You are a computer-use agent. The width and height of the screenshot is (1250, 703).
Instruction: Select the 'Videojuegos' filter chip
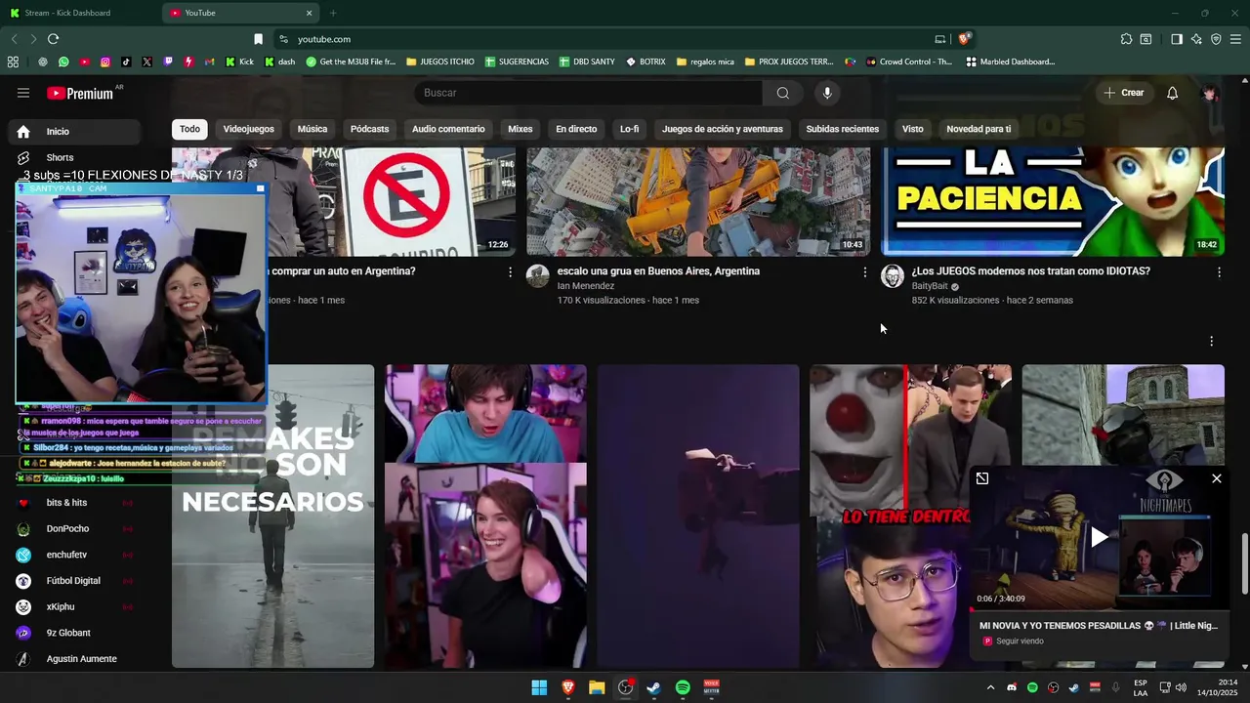[x=248, y=129]
